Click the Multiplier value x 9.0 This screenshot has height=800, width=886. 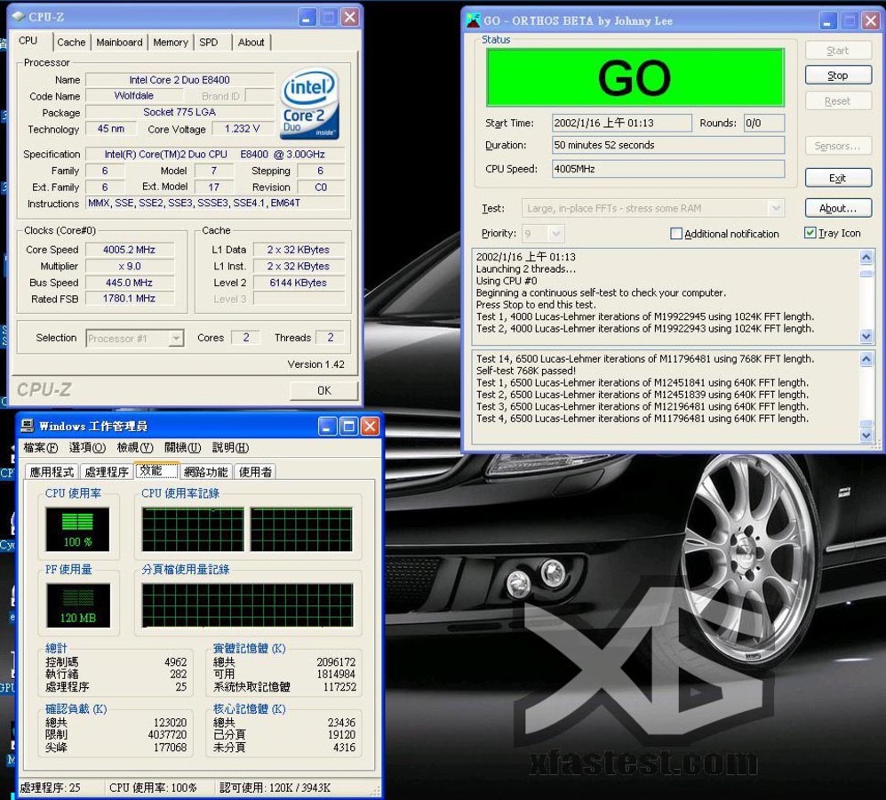click(x=130, y=267)
